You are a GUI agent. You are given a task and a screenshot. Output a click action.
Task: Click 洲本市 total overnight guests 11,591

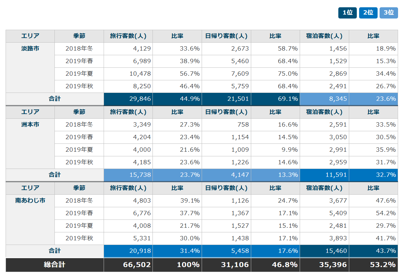[x=324, y=175]
